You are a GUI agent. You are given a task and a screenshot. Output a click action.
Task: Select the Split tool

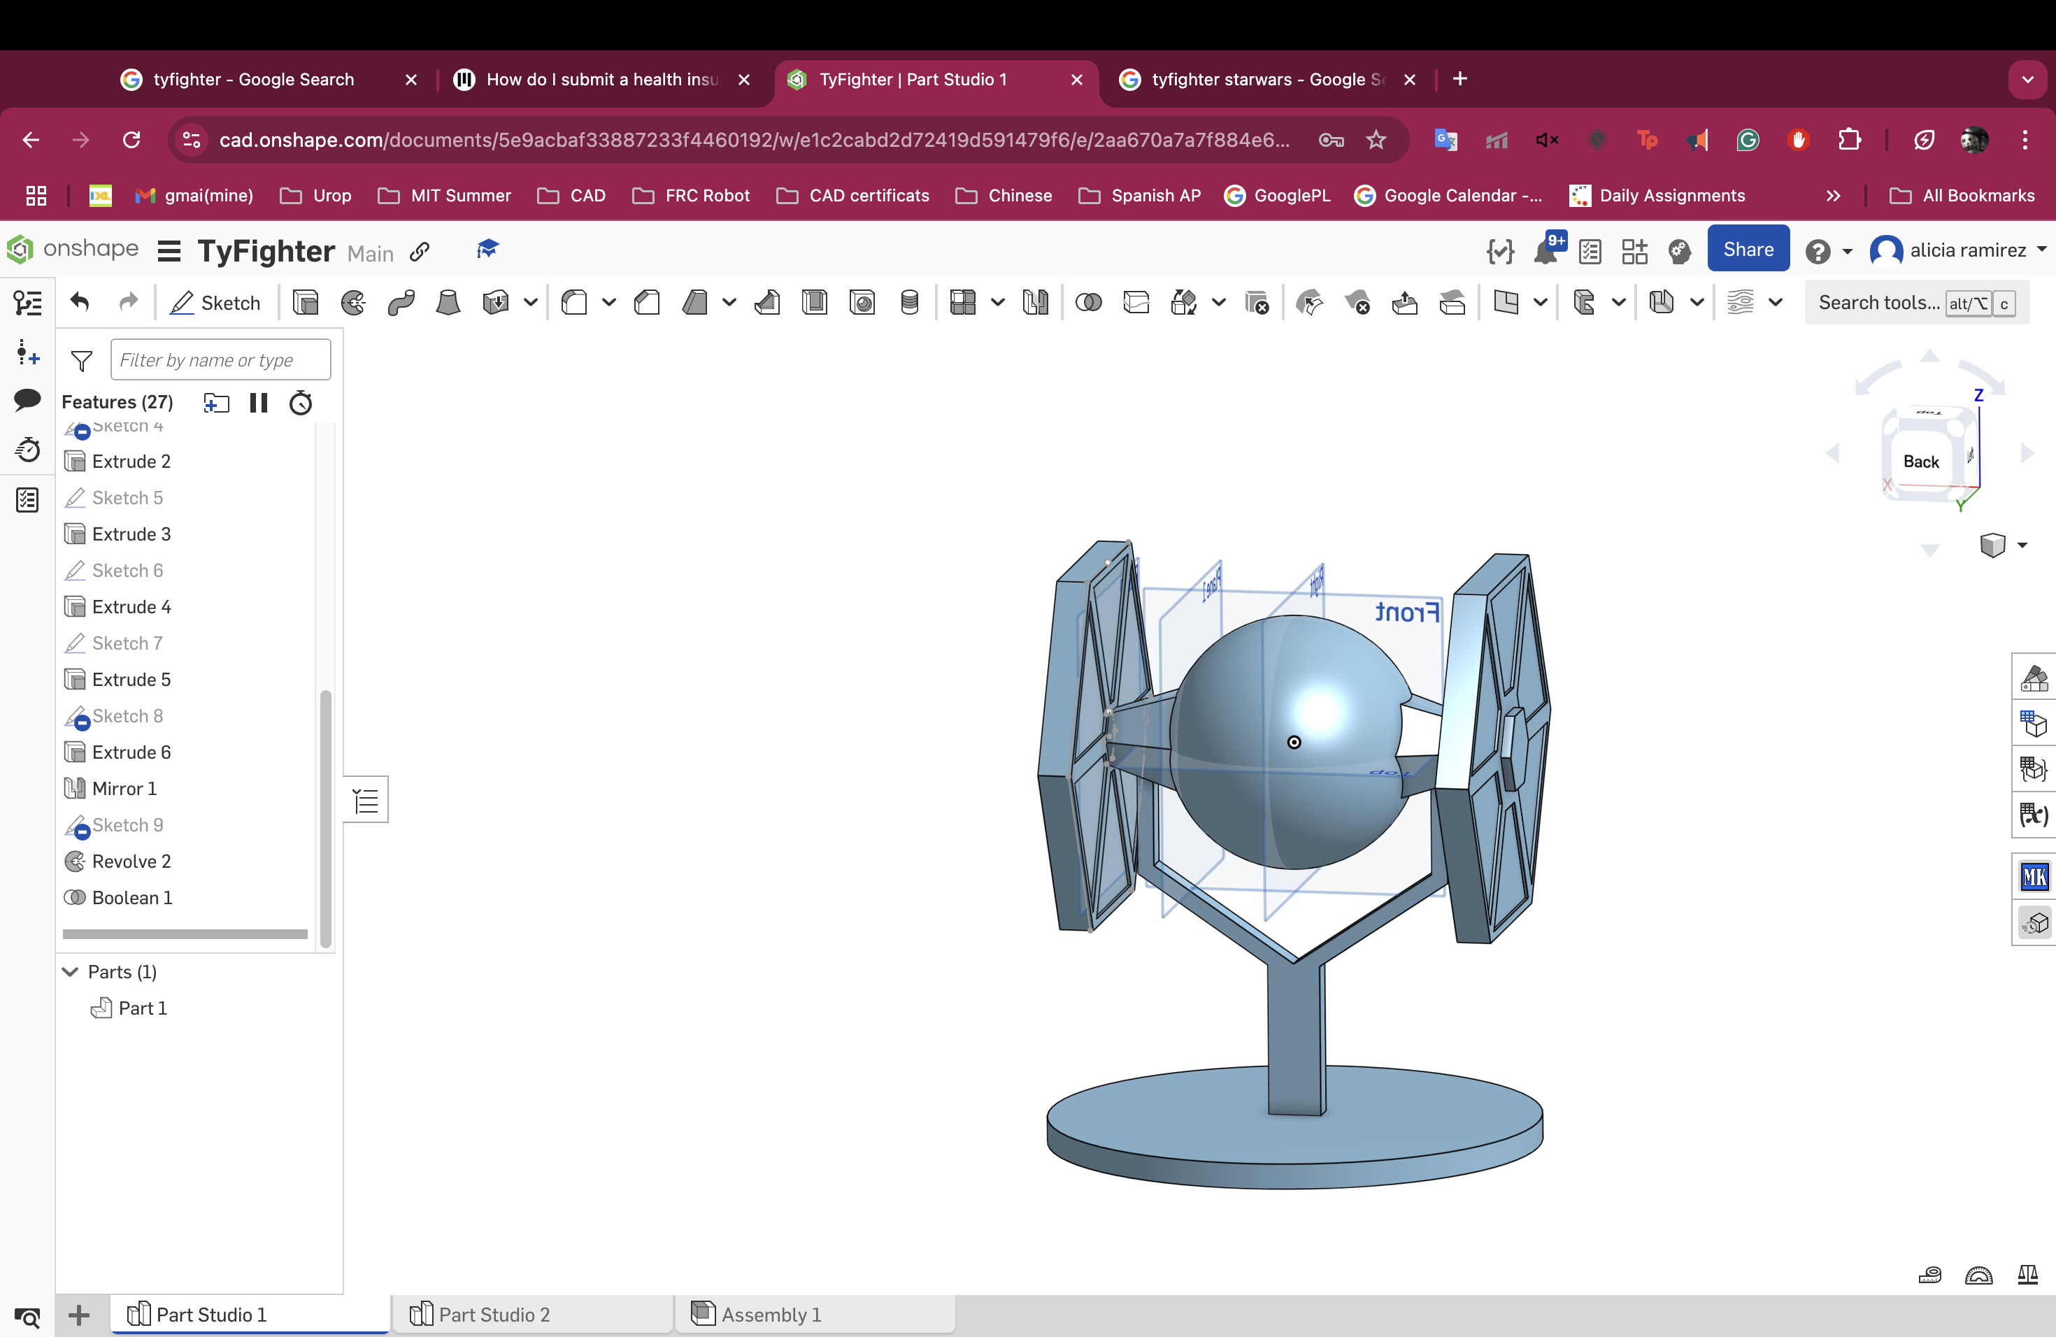[1136, 302]
